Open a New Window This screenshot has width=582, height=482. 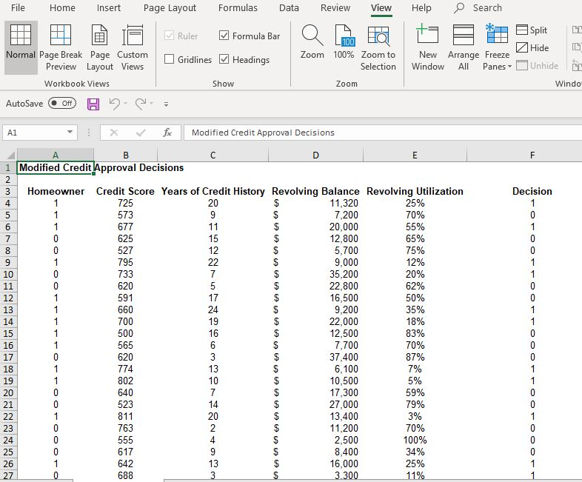(x=427, y=47)
